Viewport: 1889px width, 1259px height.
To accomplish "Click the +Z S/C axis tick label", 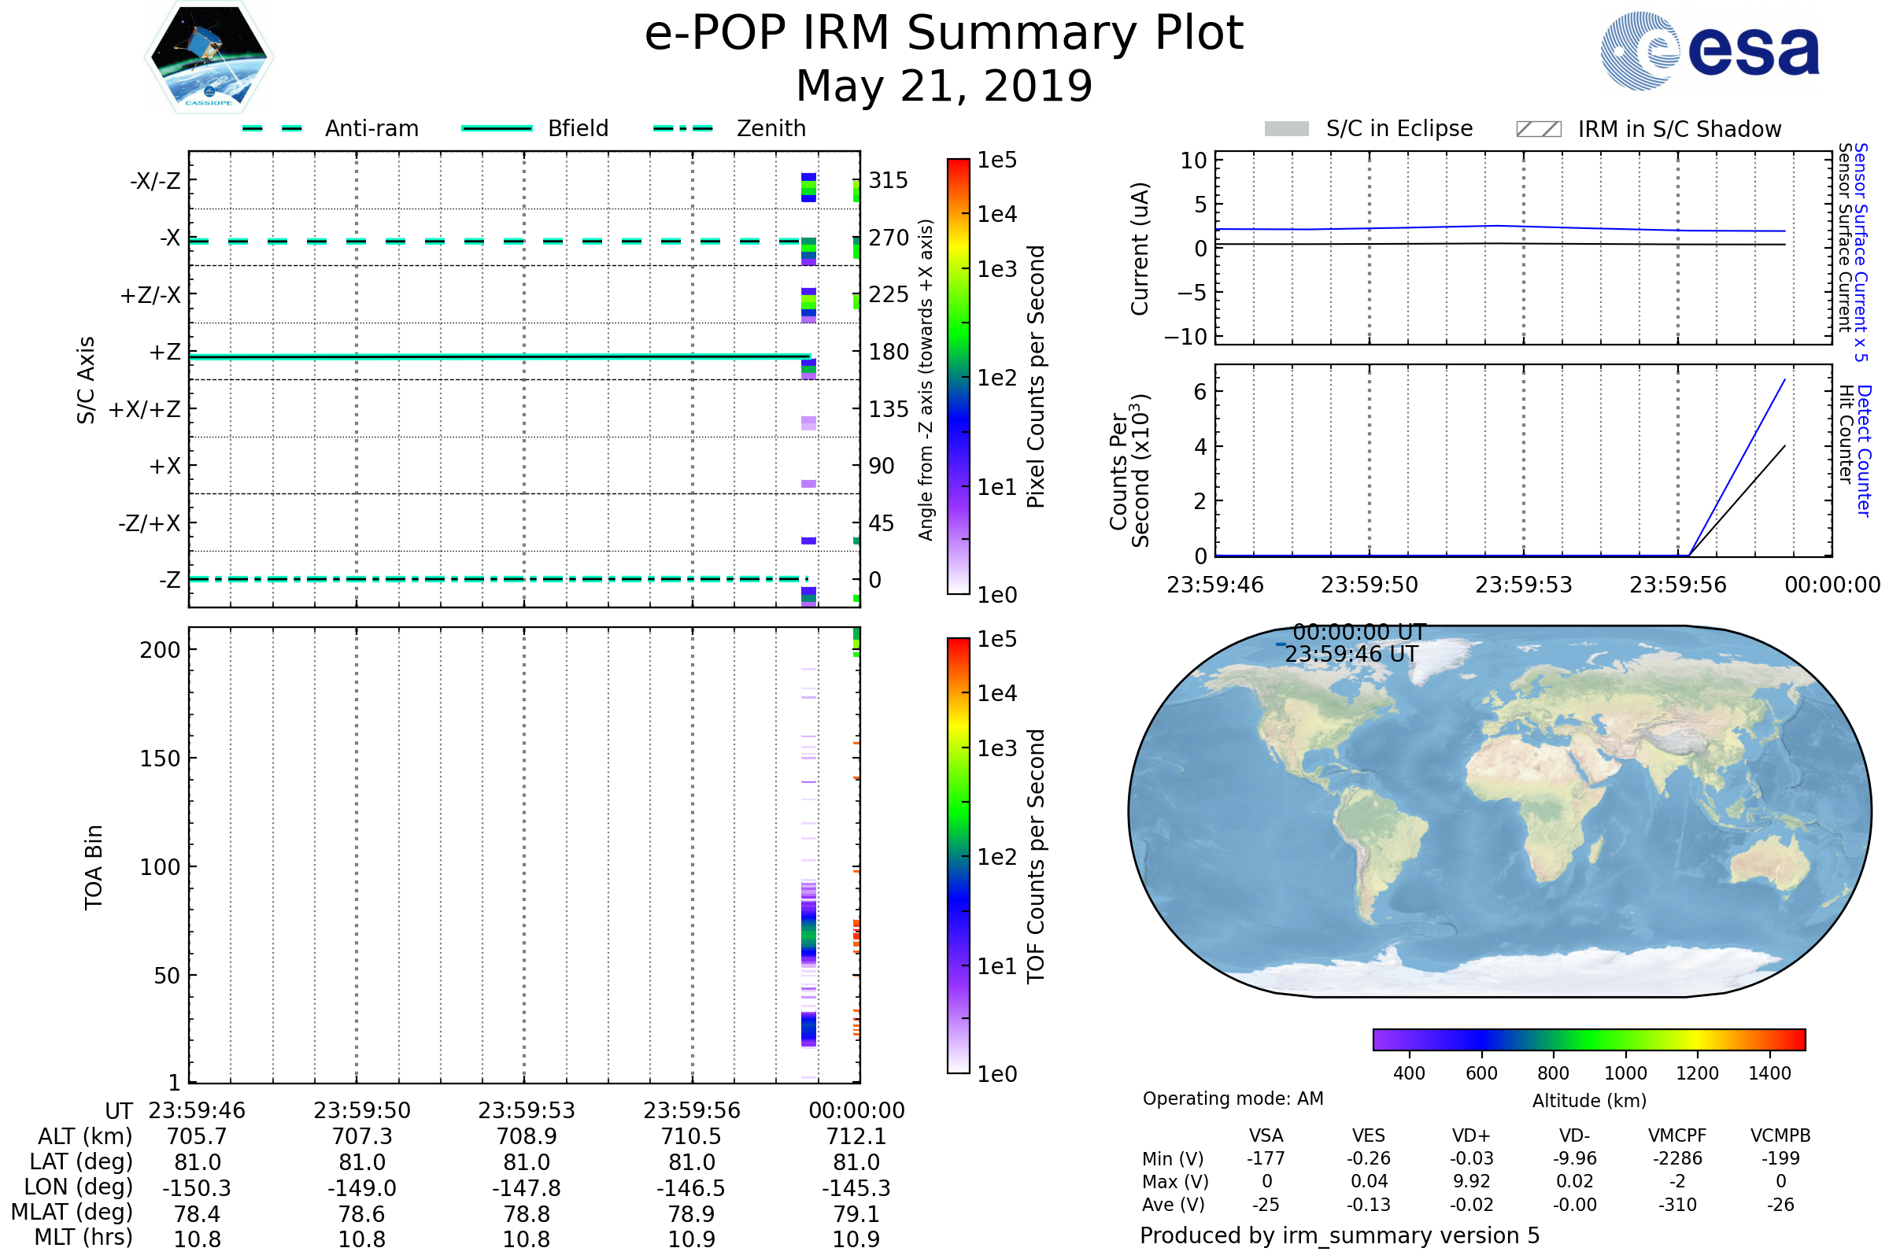I will click(165, 353).
